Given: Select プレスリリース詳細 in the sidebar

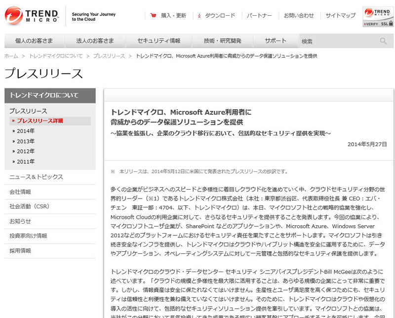Looking at the screenshot, I should coord(39,121).
